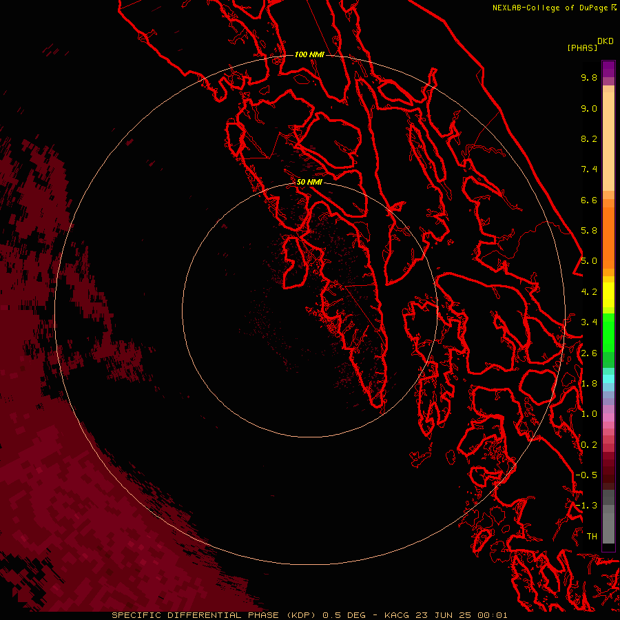Click the [PHAS] label above colorbar
This screenshot has height=620, width=620.
(x=582, y=48)
